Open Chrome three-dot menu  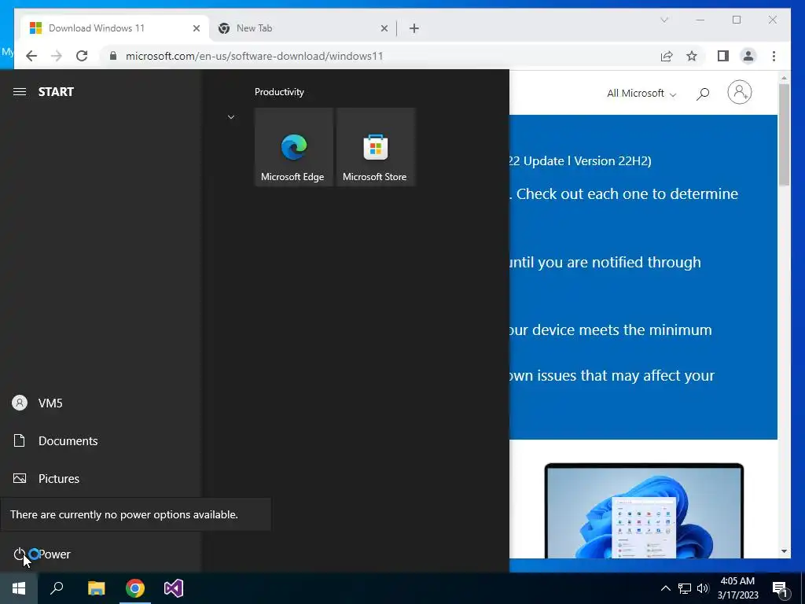tap(774, 56)
